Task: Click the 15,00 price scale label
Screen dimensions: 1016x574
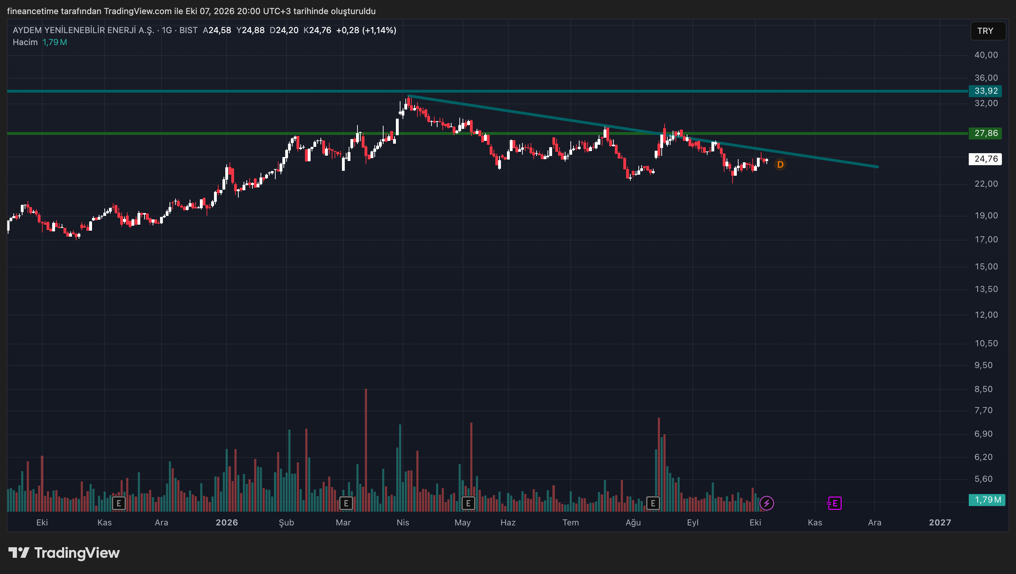Action: pyautogui.click(x=986, y=267)
